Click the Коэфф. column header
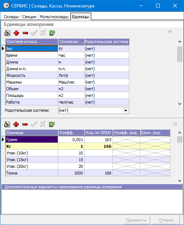Screen dimensions: 184x225 71,133
